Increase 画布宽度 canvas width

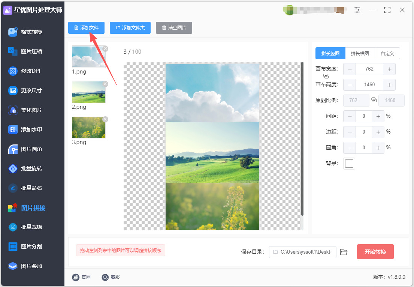point(389,69)
